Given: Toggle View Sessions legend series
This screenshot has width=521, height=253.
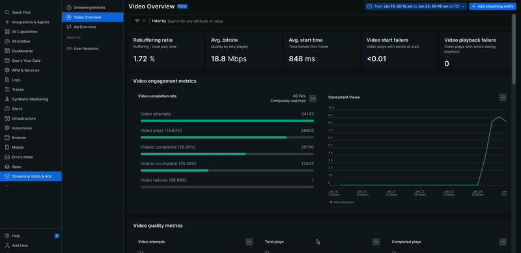Looking at the screenshot, I should point(342,202).
